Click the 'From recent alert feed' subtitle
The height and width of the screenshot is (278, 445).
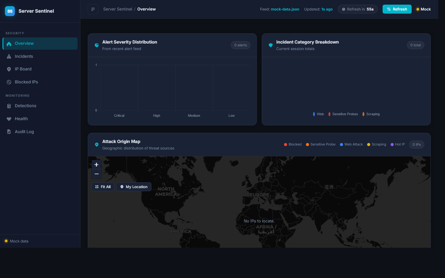coord(122,49)
